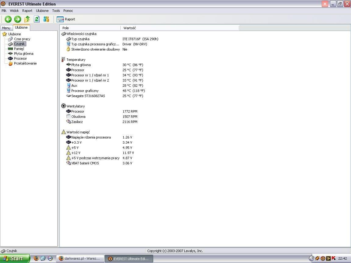Open the Tools menu
Image resolution: width=351 pixels, height=263 pixels.
(56, 11)
